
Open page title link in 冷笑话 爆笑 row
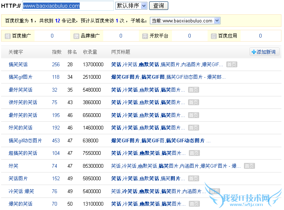click(x=158, y=191)
